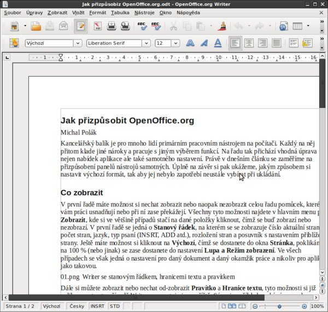This screenshot has width=328, height=312.
Task: Toggle Underline formatting
Action: (218, 43)
